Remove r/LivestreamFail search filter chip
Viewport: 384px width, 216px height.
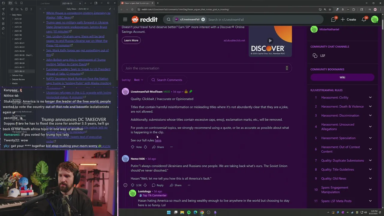point(203,19)
